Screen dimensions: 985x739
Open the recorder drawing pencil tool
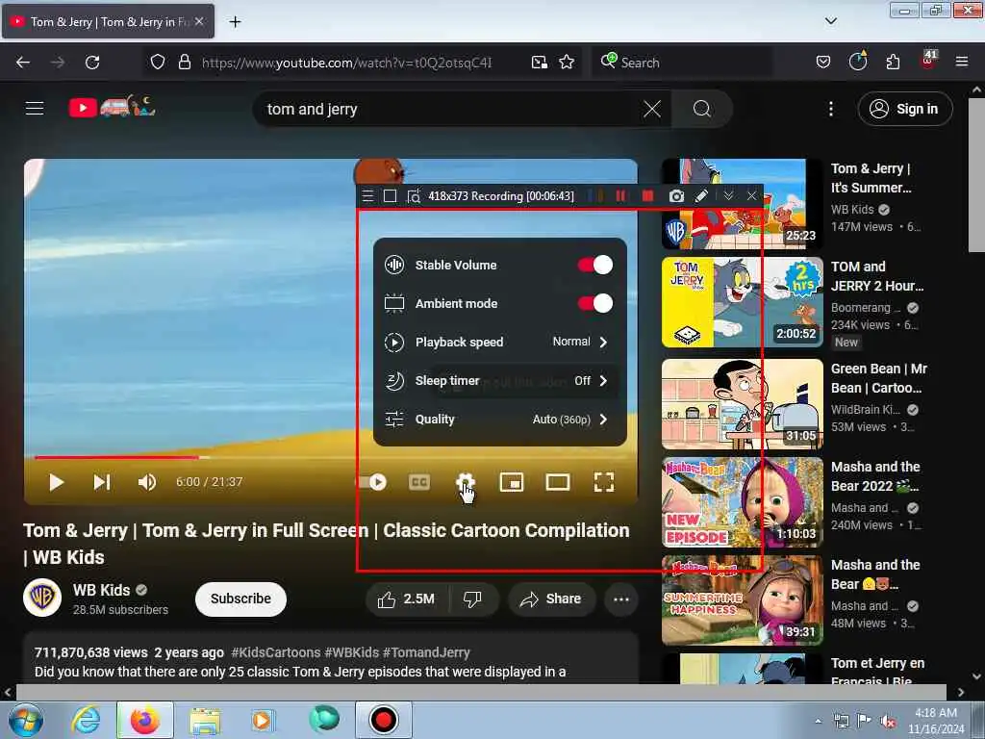[x=701, y=196]
